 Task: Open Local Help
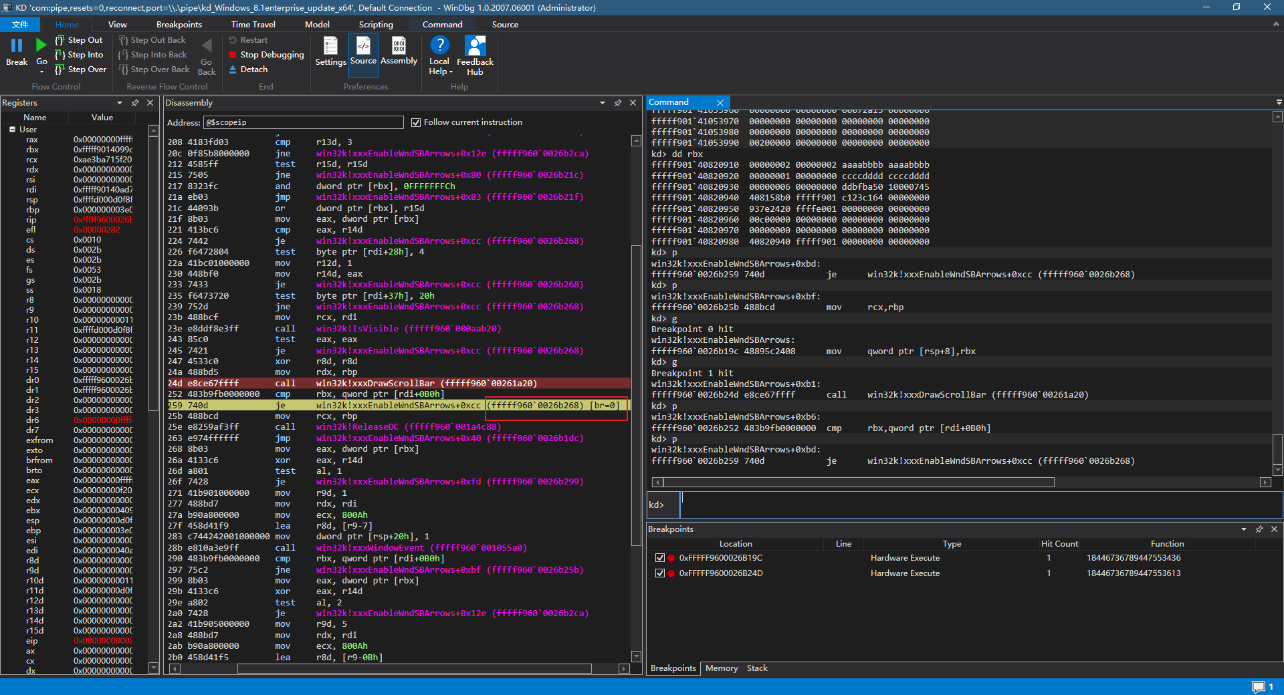[439, 55]
